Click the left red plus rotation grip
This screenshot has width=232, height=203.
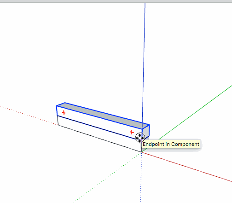pyautogui.click(x=64, y=113)
